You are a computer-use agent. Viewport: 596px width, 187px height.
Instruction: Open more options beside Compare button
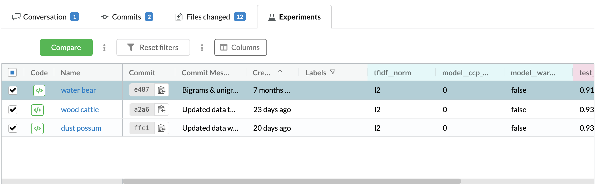105,48
